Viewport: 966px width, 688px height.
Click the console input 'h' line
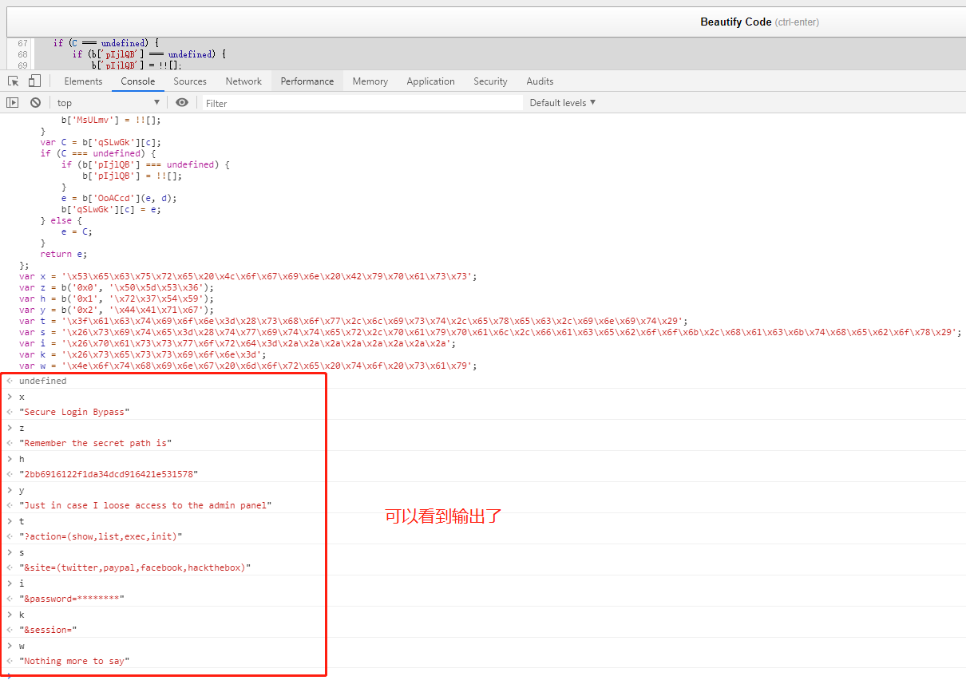pyautogui.click(x=22, y=459)
